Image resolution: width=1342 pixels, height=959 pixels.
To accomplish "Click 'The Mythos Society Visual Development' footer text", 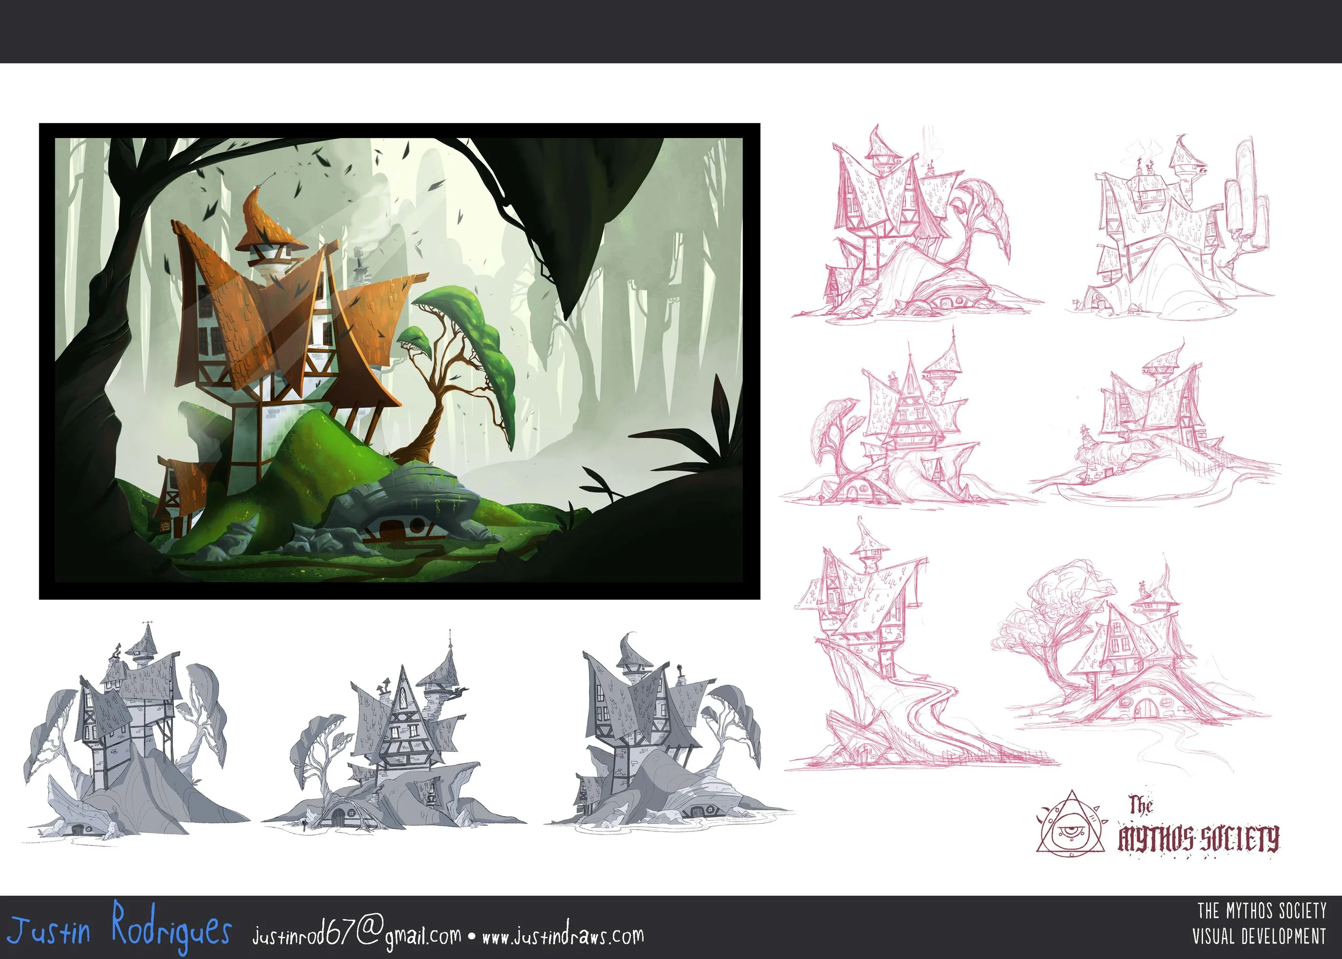I will (1260, 924).
